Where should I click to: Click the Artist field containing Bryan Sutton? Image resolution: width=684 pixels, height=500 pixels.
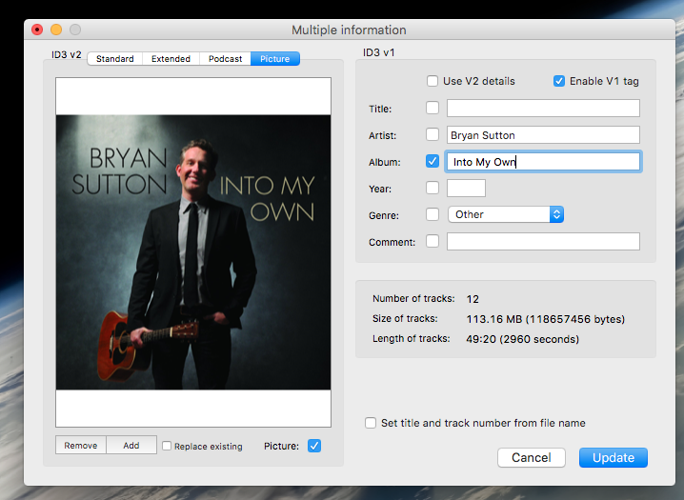tap(543, 135)
